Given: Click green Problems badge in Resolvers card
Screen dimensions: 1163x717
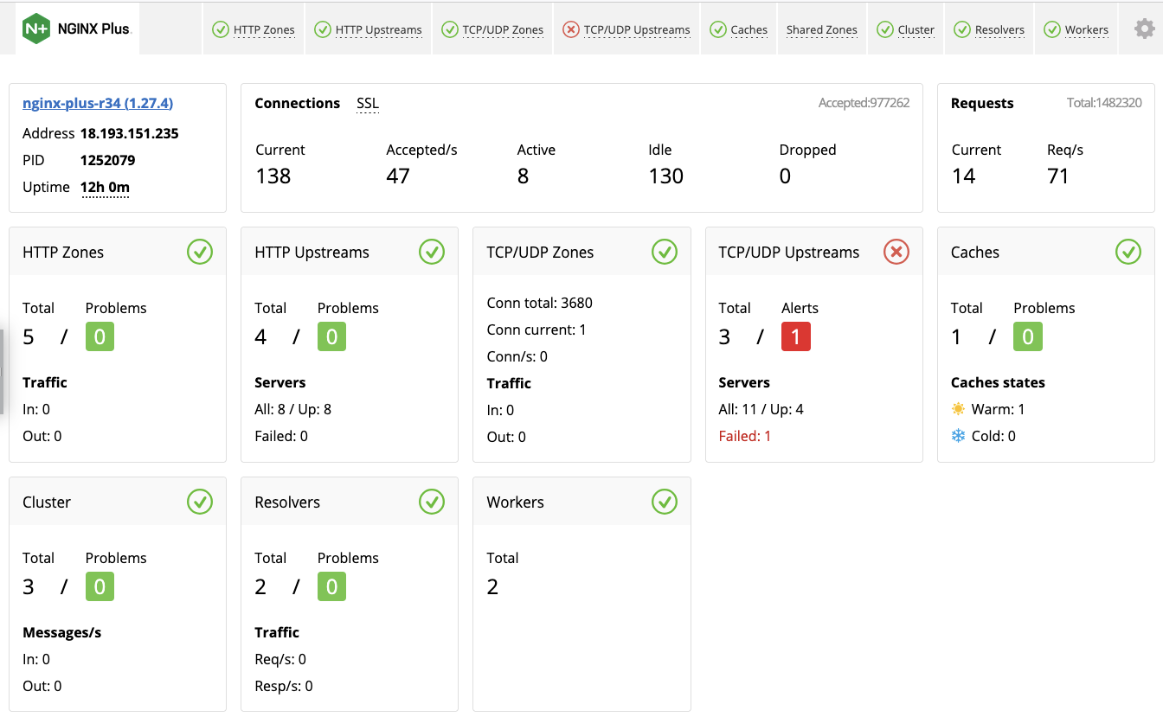Looking at the screenshot, I should [331, 586].
